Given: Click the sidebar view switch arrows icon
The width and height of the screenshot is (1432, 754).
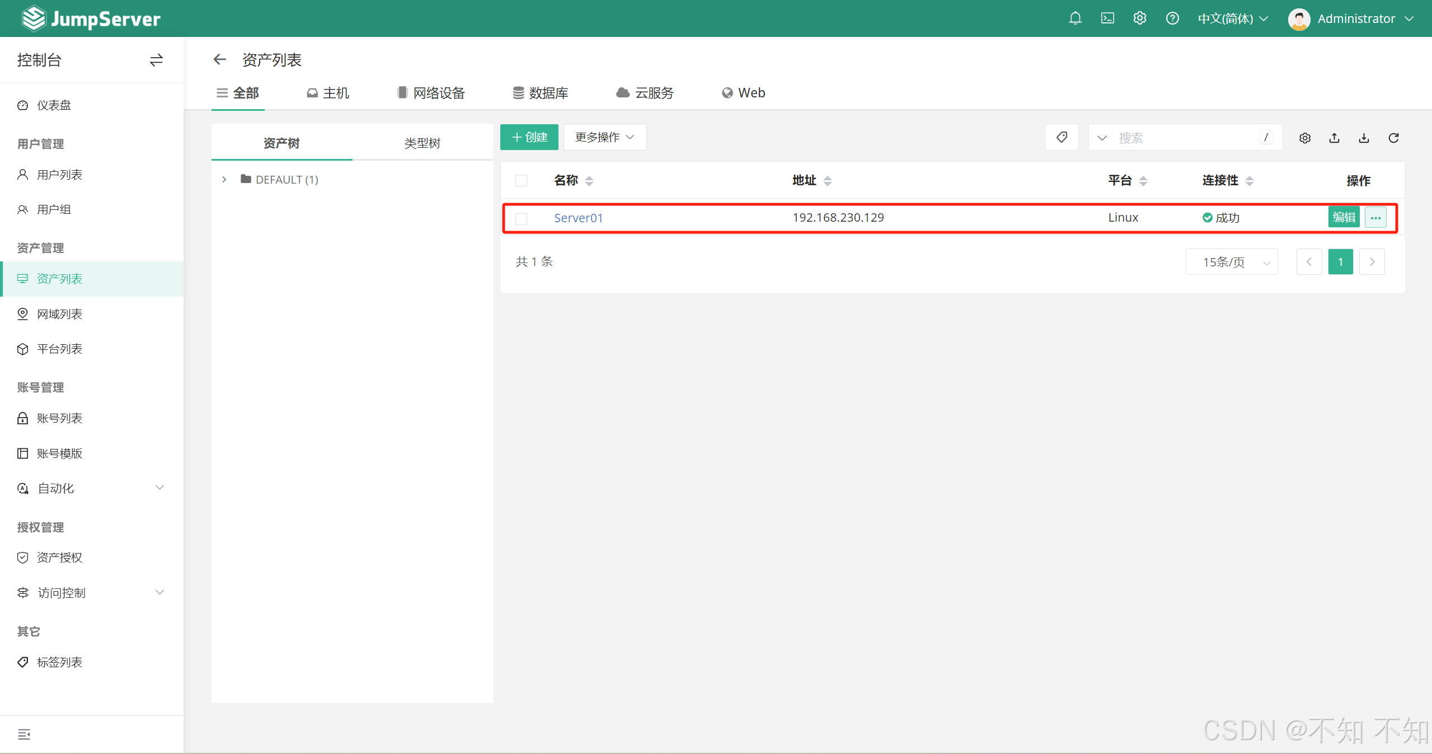Looking at the screenshot, I should (x=156, y=60).
